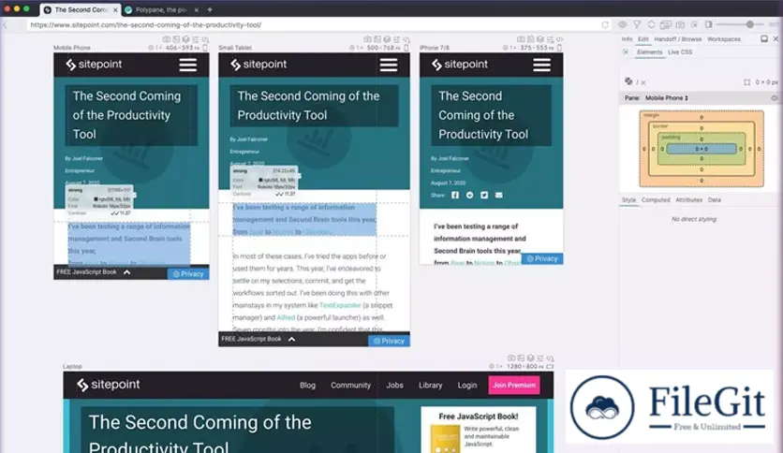The image size is (783, 453).
Task: Share on Facebook in the iPhone 7/8 pane
Action: pos(455,195)
